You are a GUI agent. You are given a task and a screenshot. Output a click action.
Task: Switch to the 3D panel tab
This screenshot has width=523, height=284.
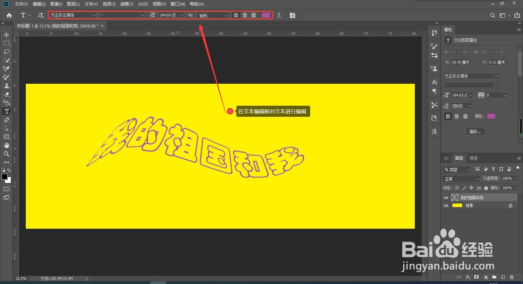[x=446, y=158]
